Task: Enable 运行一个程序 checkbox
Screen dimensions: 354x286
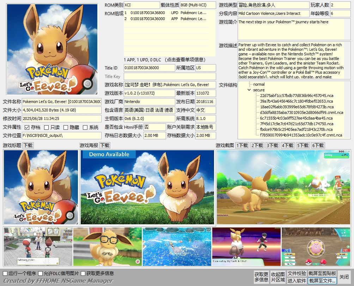Action: click(x=5, y=273)
